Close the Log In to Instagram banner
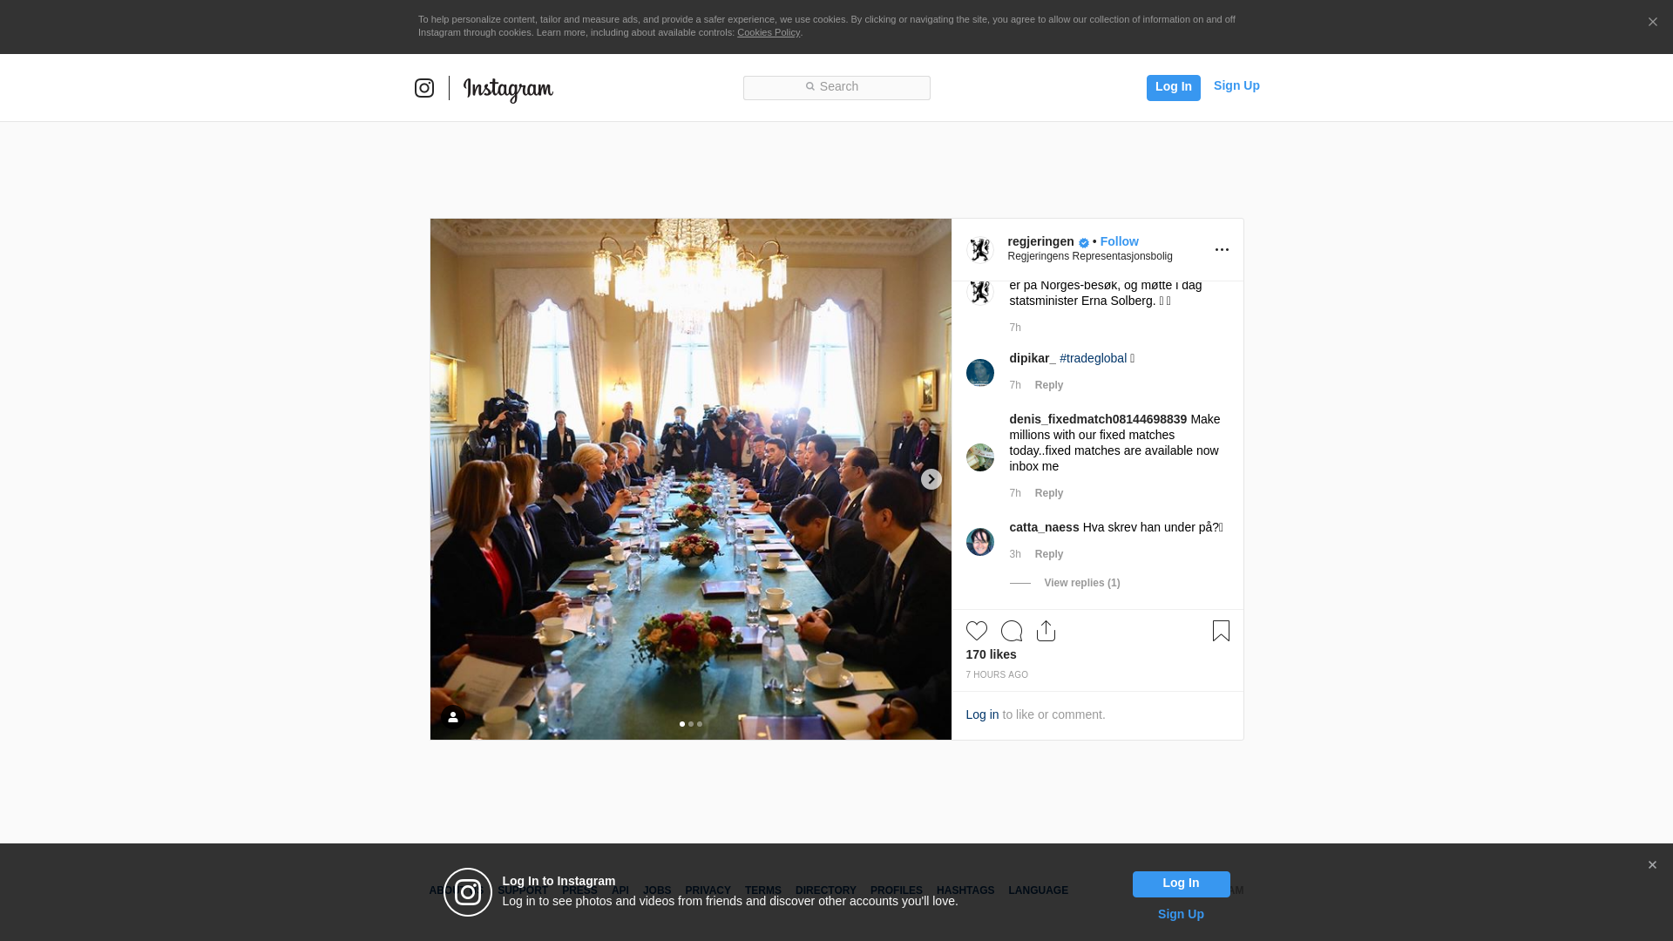 tap(1652, 865)
